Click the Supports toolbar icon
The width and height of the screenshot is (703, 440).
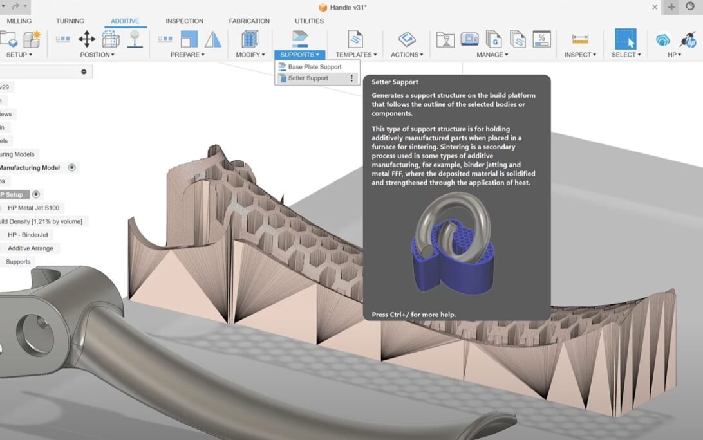tap(300, 38)
